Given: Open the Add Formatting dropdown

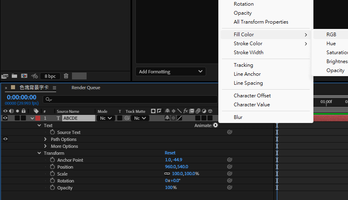Looking at the screenshot, I should tap(171, 72).
